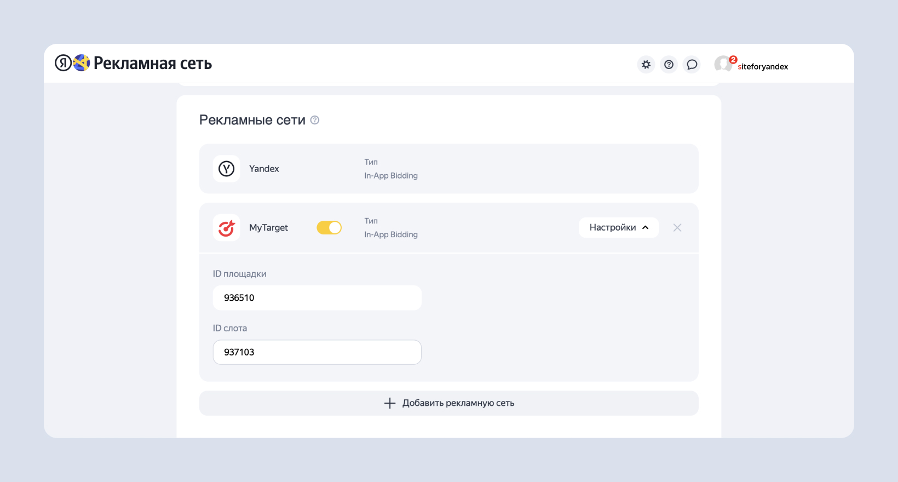Click the Yandex "Я" logo
The image size is (898, 482).
63,63
